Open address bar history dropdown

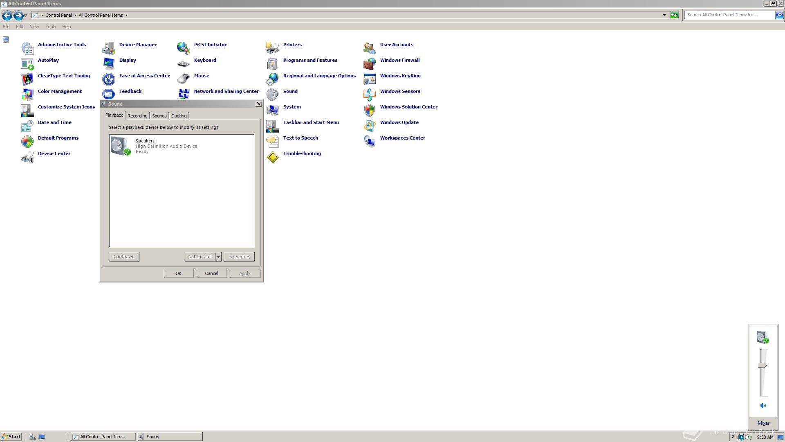(664, 15)
